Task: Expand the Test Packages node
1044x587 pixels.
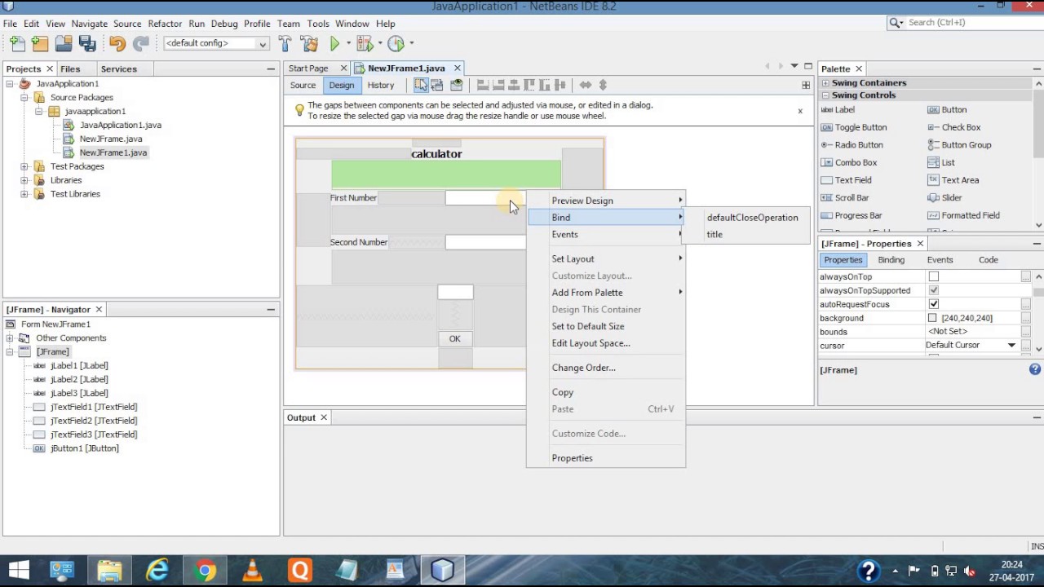Action: [x=24, y=166]
